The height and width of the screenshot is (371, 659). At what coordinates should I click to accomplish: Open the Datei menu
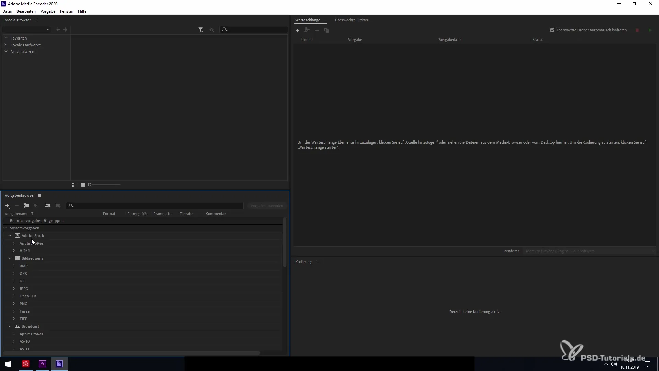[x=7, y=11]
